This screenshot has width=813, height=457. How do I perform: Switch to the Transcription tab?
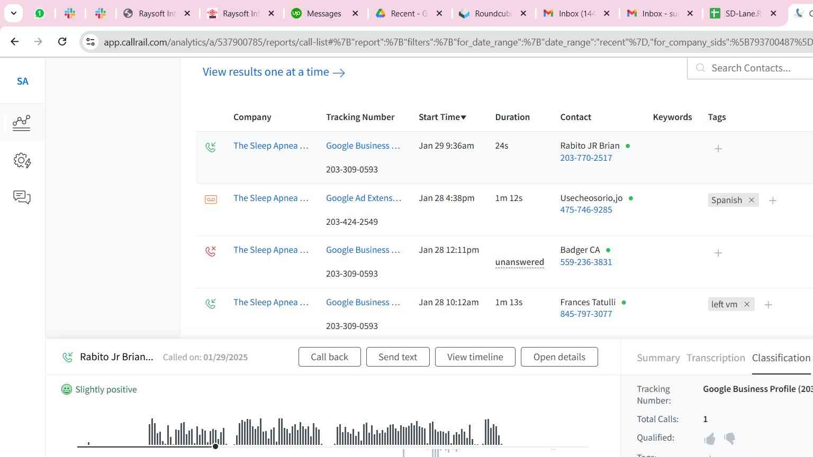tap(716, 358)
